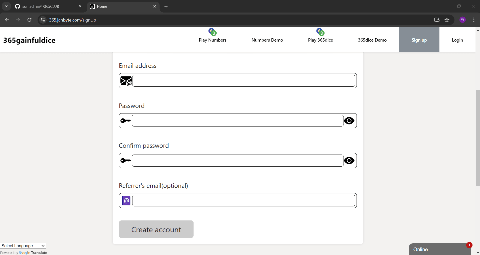Click the install app icon in the address bar

click(437, 20)
